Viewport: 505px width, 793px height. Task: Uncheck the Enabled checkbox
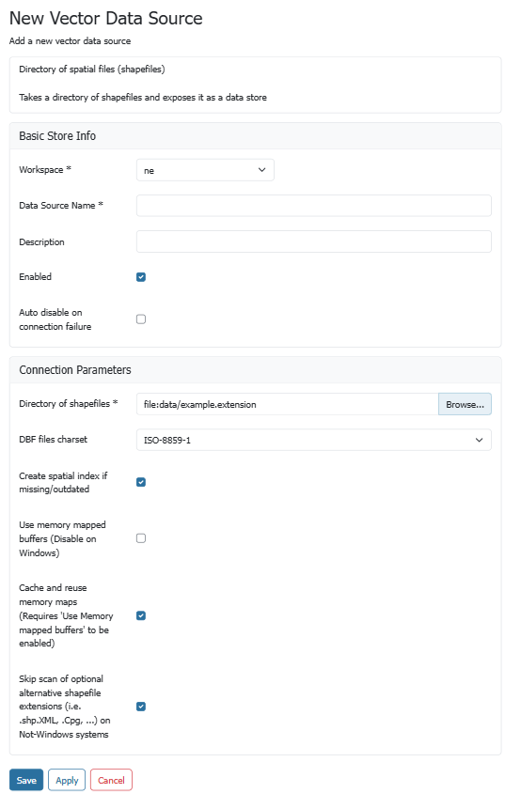coord(141,276)
